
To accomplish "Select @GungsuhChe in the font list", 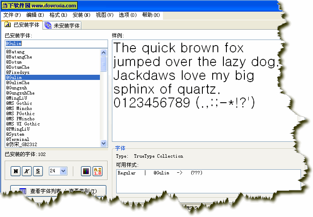I will tap(53, 93).
